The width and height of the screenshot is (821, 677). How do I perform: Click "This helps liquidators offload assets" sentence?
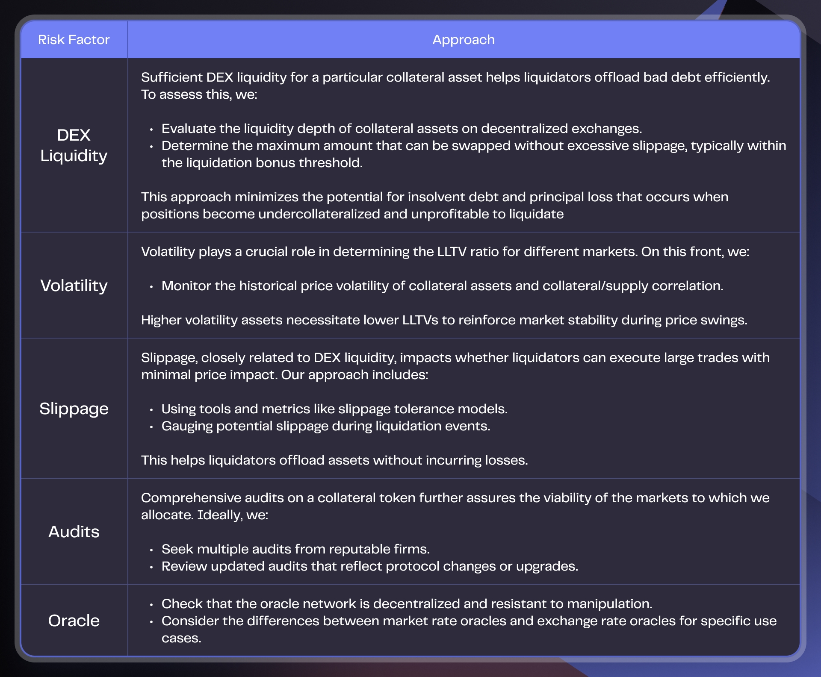pos(334,460)
